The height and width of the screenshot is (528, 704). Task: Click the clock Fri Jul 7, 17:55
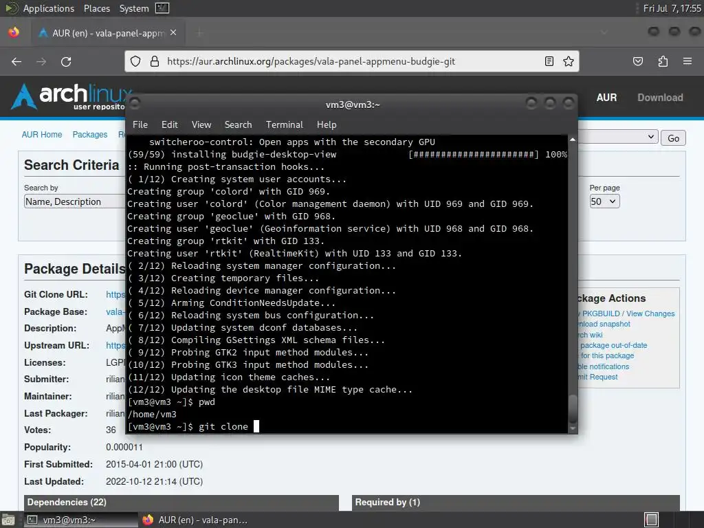point(672,8)
